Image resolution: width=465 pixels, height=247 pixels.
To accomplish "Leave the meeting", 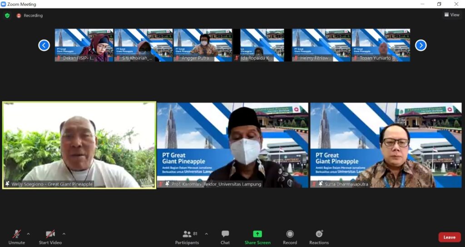I will [449, 237].
